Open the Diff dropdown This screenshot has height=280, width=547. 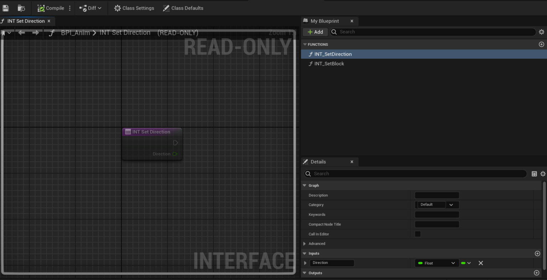90,8
